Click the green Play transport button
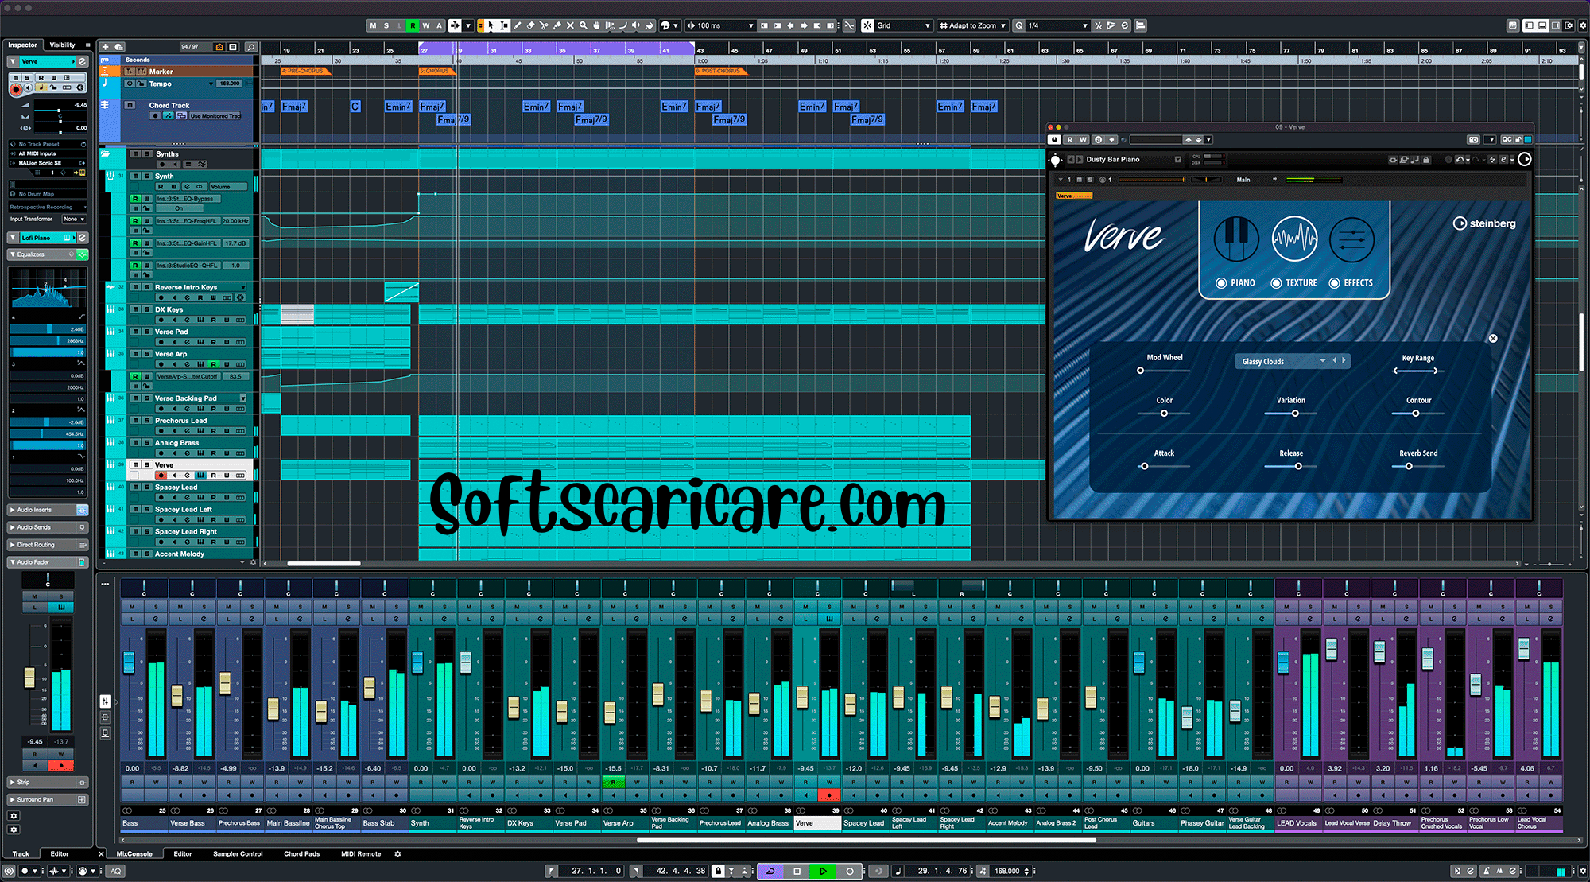Image resolution: width=1590 pixels, height=882 pixels. coord(823,872)
